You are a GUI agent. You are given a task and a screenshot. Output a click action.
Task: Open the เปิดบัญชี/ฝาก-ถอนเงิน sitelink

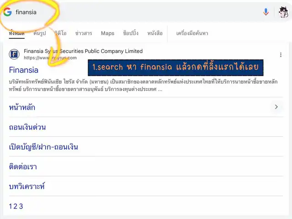click(x=43, y=147)
